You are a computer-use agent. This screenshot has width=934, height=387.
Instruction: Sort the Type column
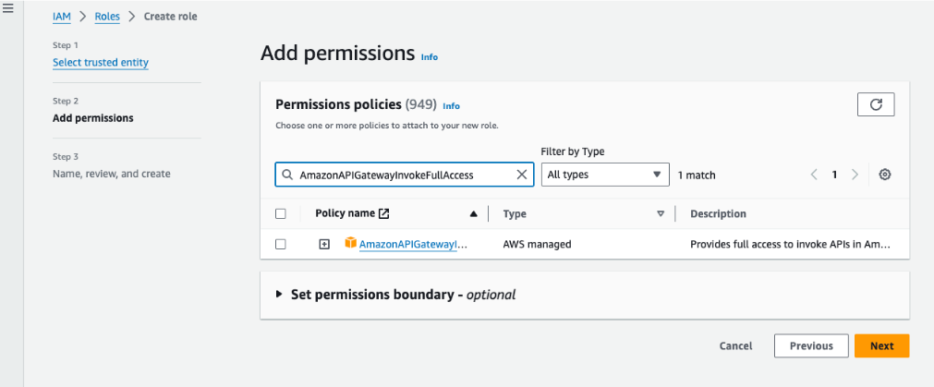pos(661,213)
